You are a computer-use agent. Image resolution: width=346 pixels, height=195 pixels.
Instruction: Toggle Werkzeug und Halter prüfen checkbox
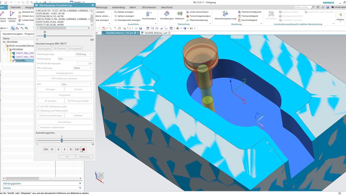38,110
